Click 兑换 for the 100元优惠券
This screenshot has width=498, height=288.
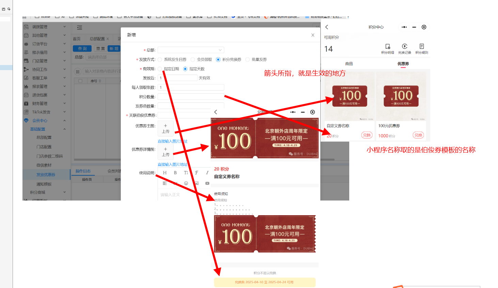point(418,135)
